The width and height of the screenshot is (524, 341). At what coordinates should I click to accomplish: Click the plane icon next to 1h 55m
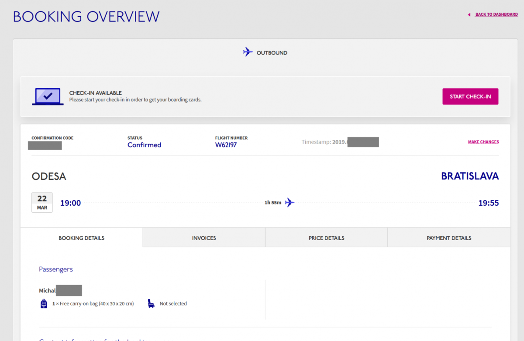pos(290,203)
